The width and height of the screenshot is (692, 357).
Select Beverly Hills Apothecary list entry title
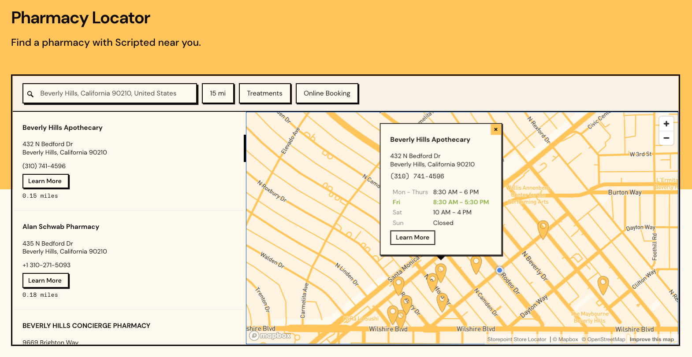pos(63,128)
